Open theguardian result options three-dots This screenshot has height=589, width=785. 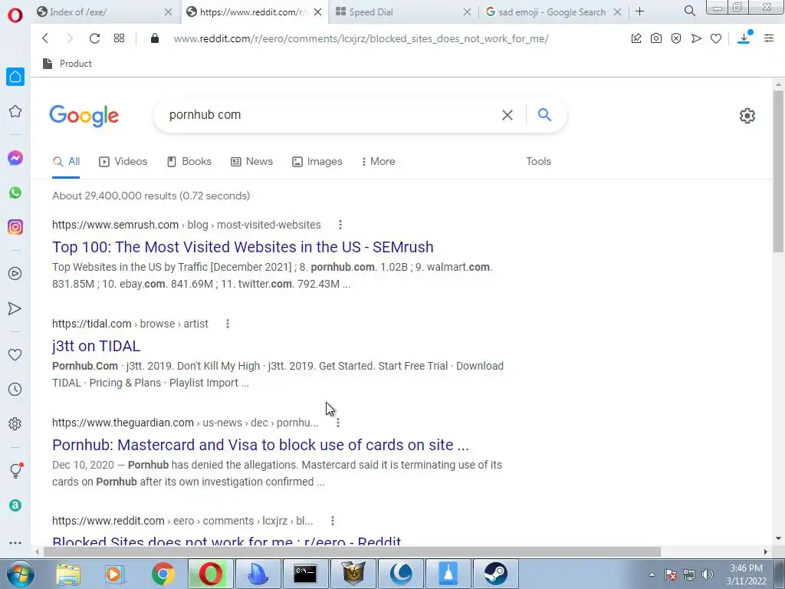[338, 423]
